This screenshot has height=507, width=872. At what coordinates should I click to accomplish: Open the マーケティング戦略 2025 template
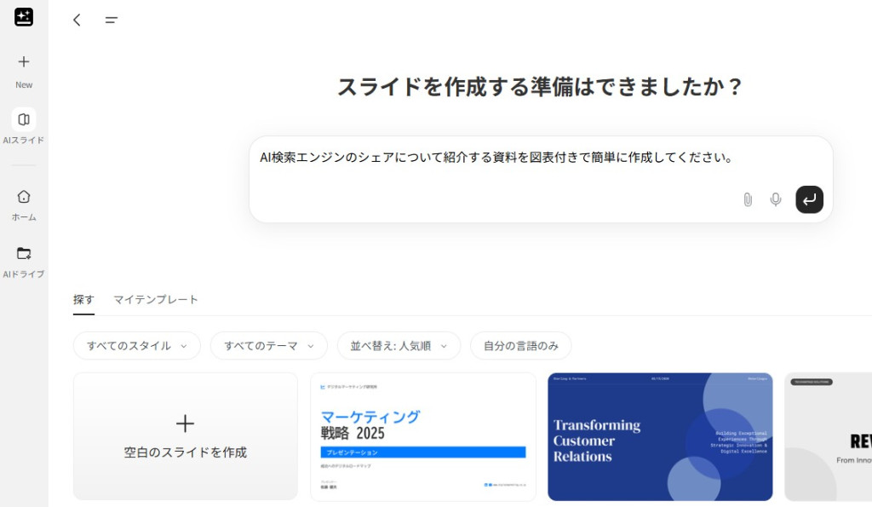click(x=423, y=435)
